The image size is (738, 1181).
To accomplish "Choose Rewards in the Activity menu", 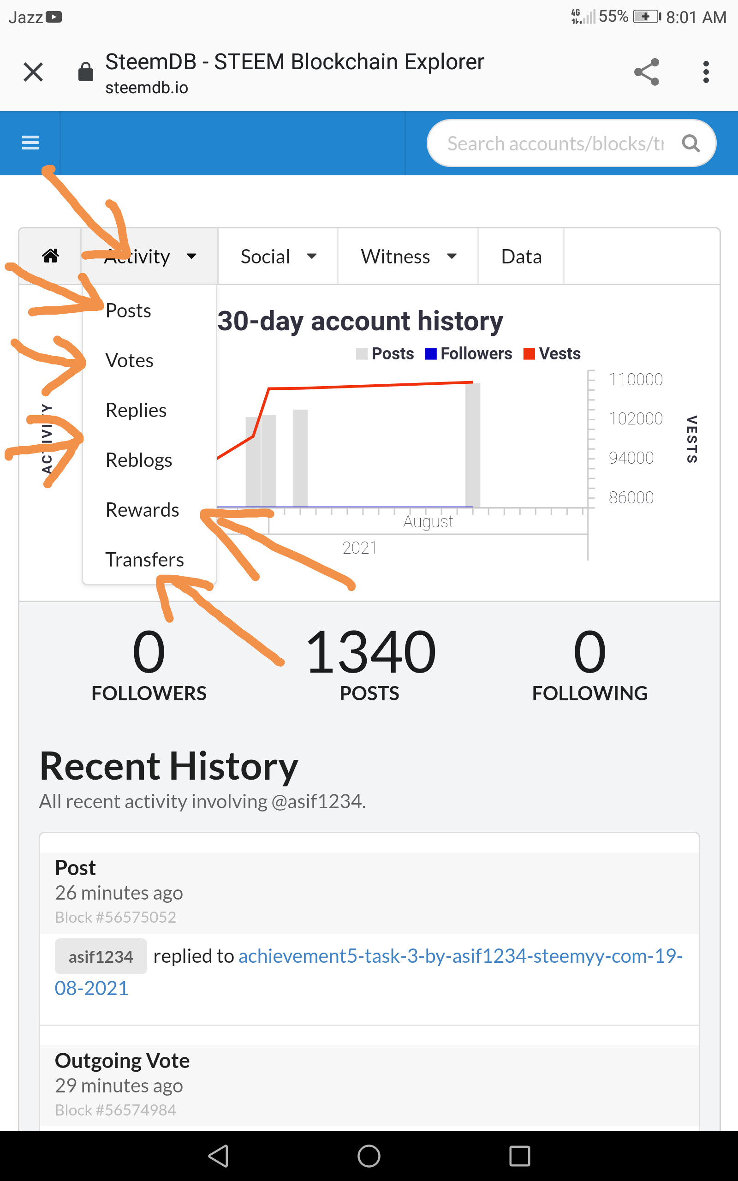I will pyautogui.click(x=142, y=509).
